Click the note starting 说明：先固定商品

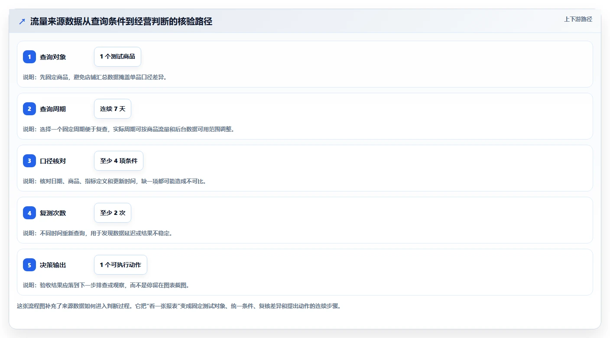[95, 77]
